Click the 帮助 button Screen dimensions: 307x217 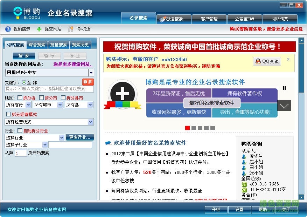coord(263,210)
